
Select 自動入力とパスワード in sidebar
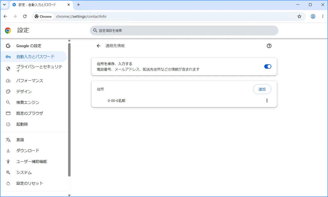coord(34,57)
